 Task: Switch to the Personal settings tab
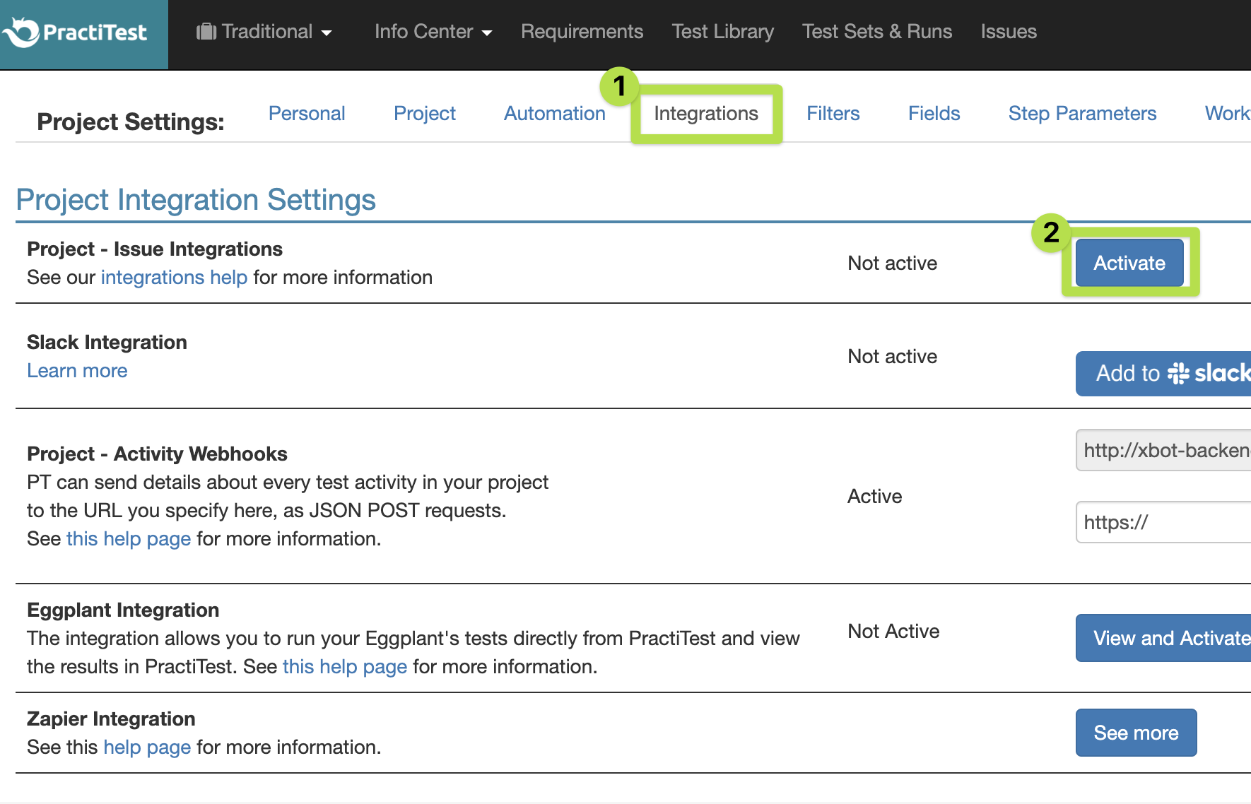[307, 114]
